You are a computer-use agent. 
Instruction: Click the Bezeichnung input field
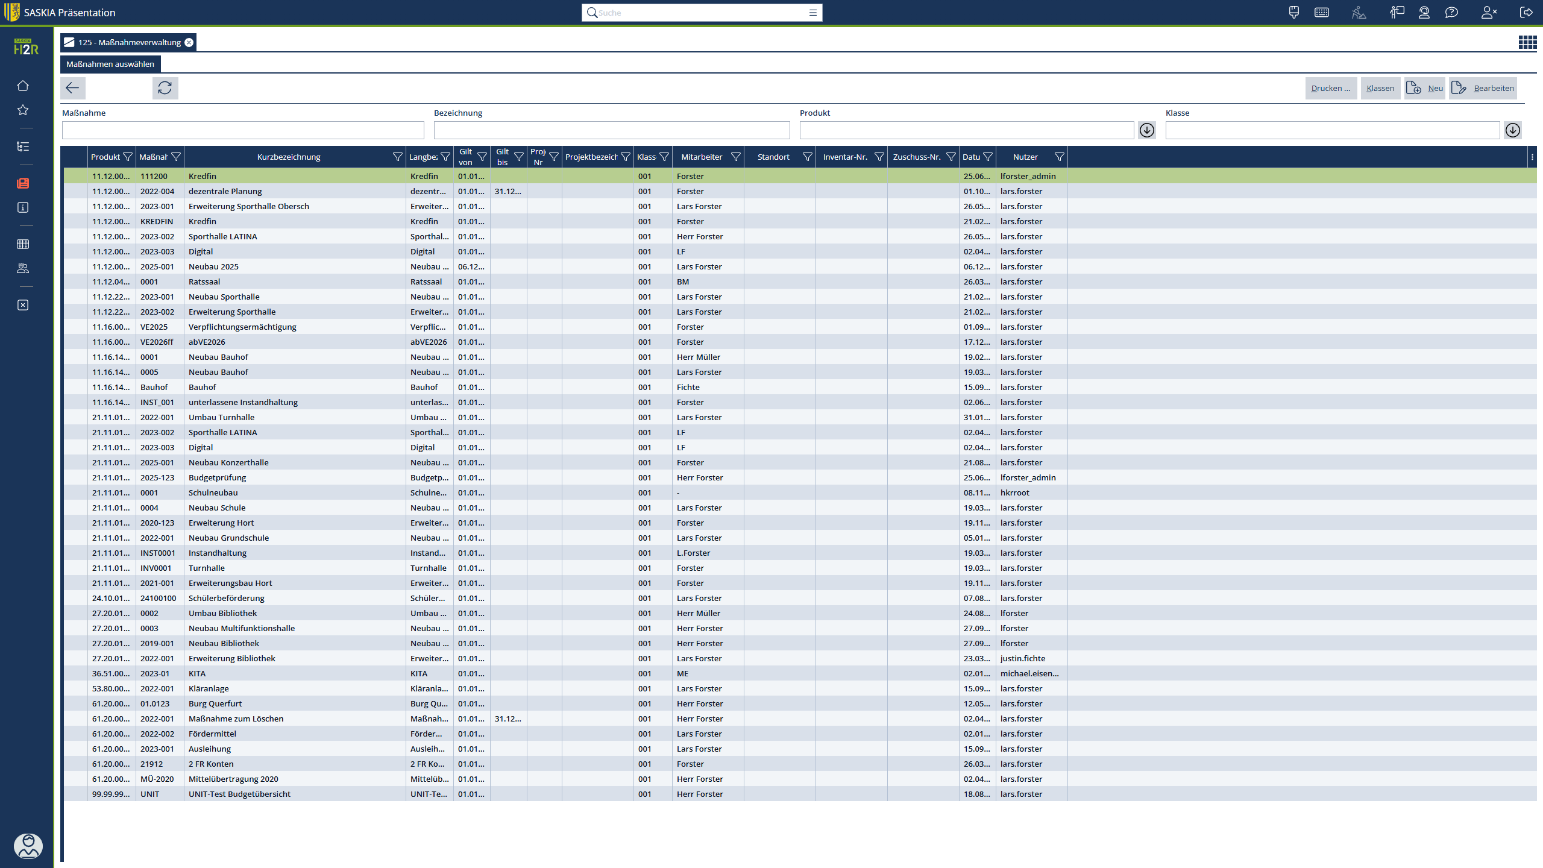click(611, 130)
